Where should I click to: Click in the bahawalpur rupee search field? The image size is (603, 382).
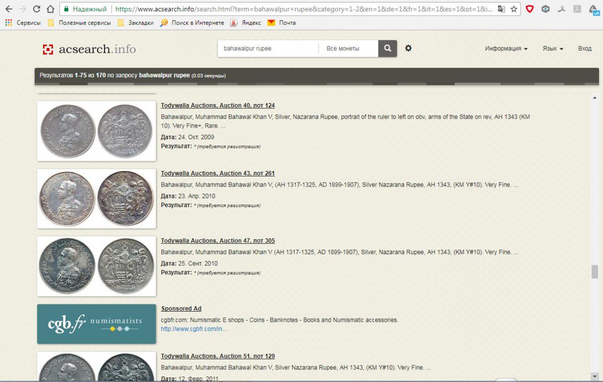tap(268, 49)
